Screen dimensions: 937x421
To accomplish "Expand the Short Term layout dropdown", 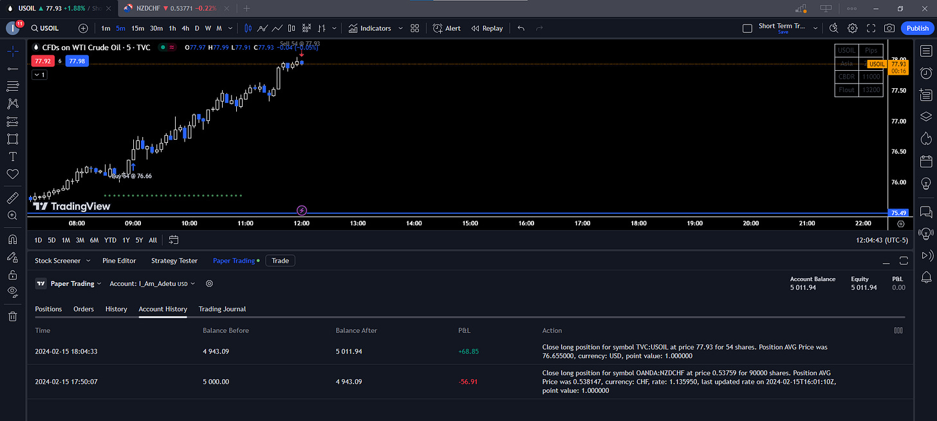I will pyautogui.click(x=815, y=28).
